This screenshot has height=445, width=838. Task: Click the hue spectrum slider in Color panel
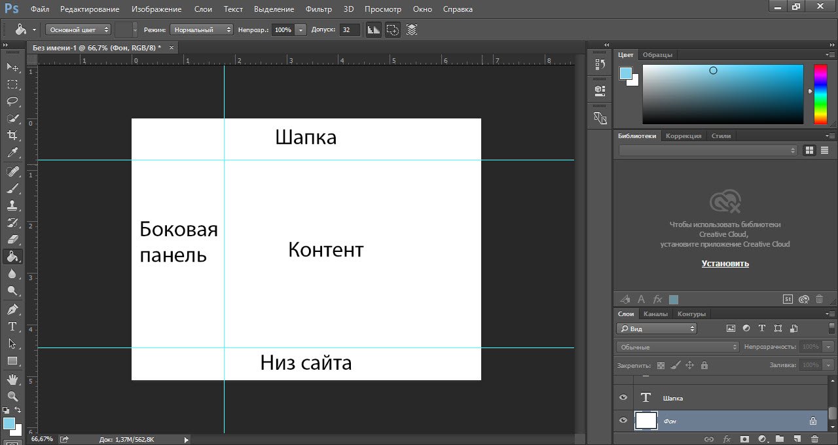point(820,94)
